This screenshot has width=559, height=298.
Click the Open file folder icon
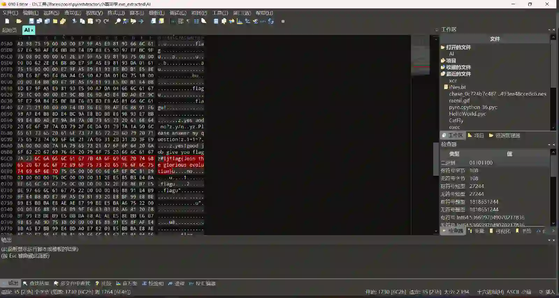point(19,21)
